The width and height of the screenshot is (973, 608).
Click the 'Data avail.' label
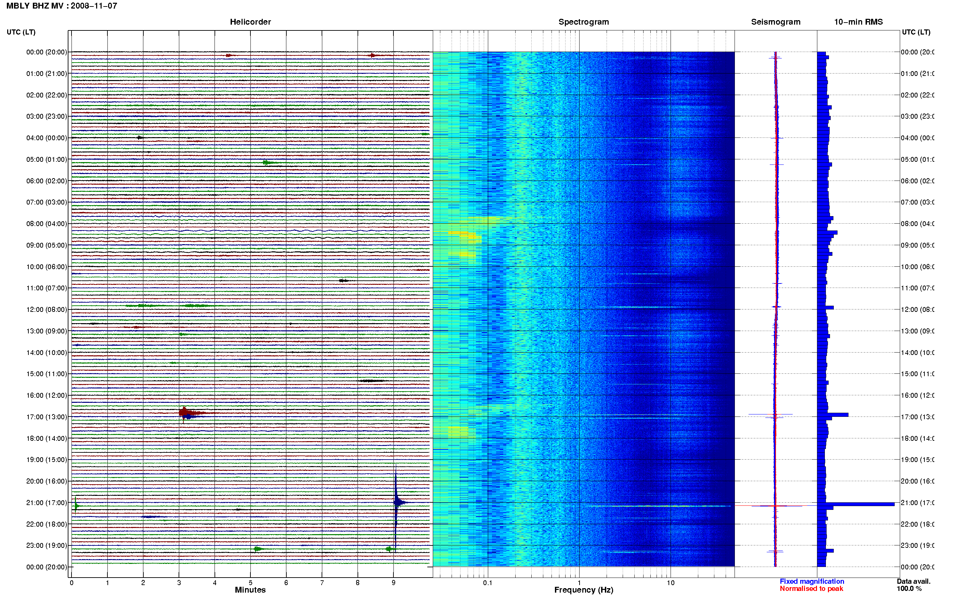tap(913, 581)
